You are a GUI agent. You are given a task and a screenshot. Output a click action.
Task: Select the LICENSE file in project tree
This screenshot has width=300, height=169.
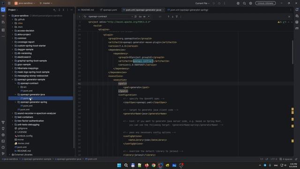21,132
